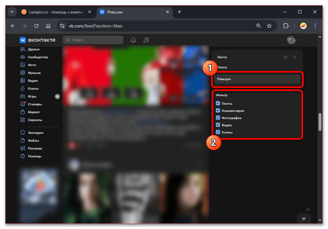
Task: Open Закладки in the left sidebar
Action: point(35,133)
